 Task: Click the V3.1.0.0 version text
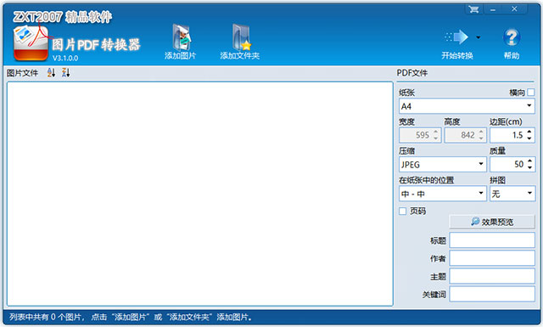point(65,58)
